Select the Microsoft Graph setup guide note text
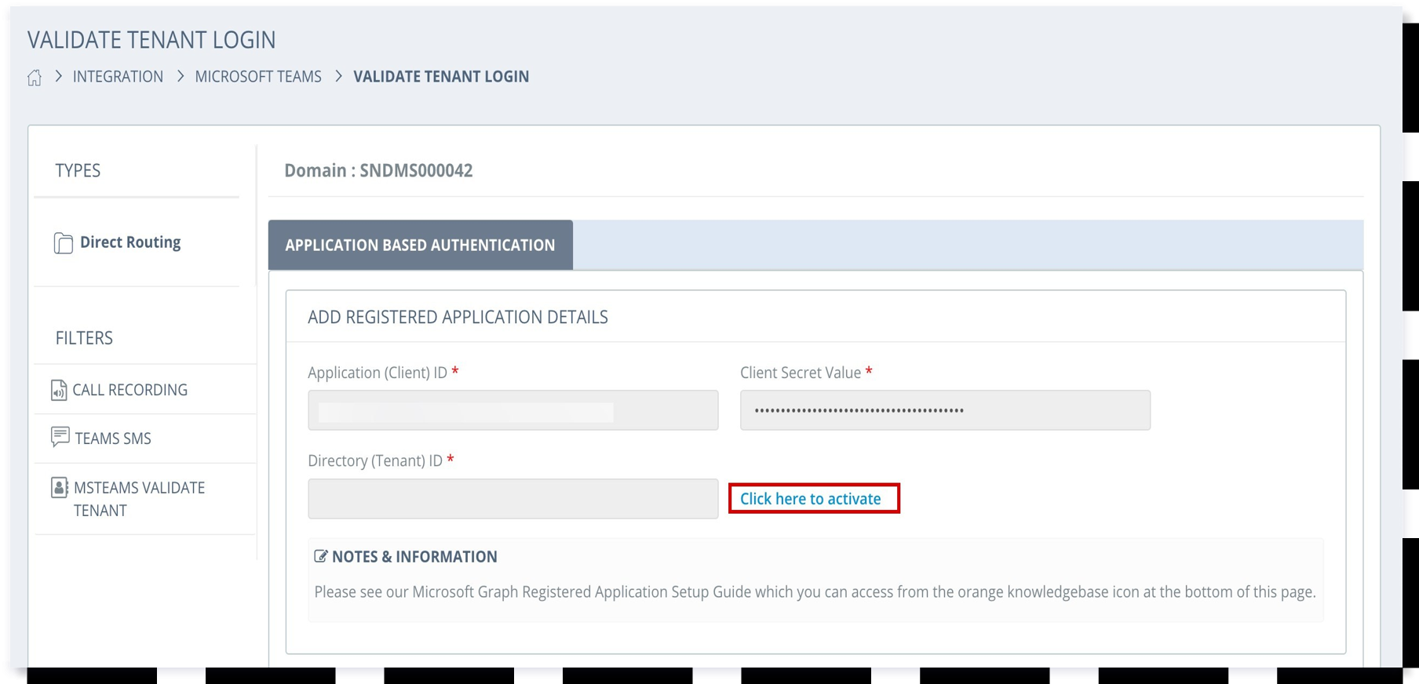 (815, 592)
